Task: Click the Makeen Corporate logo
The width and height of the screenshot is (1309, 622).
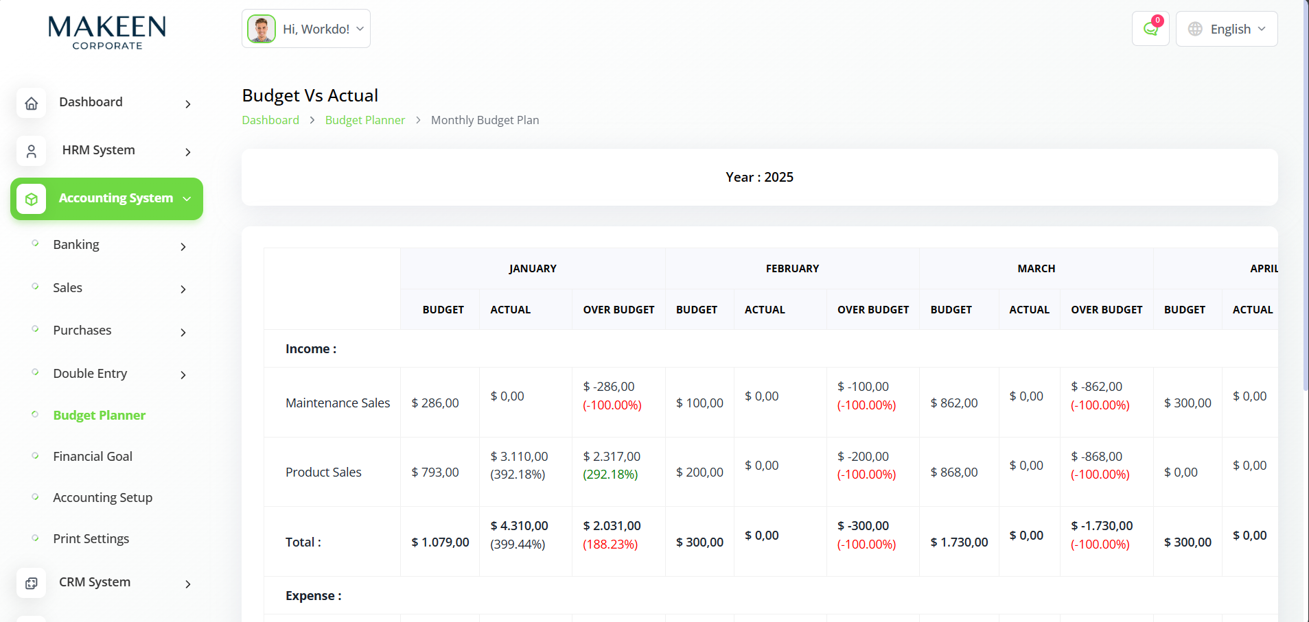Action: pos(107,33)
